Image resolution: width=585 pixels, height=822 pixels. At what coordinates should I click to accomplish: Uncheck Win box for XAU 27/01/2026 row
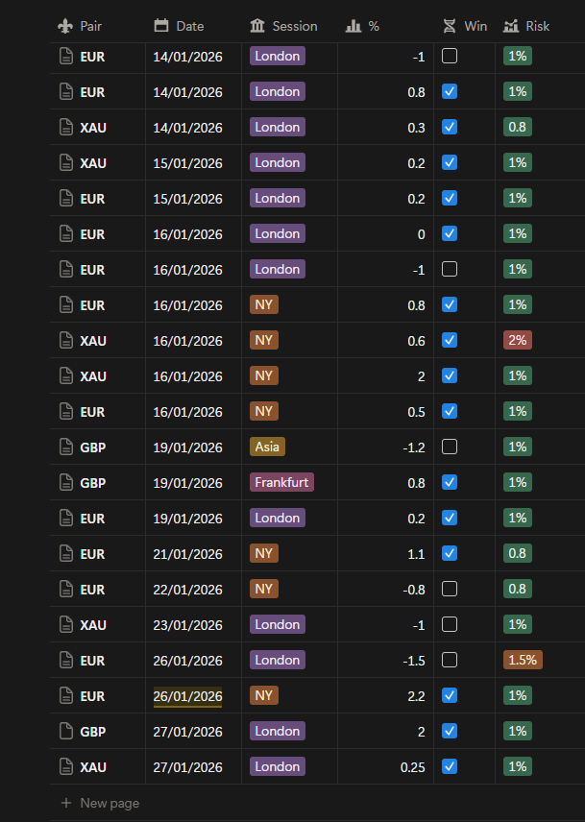coord(450,766)
